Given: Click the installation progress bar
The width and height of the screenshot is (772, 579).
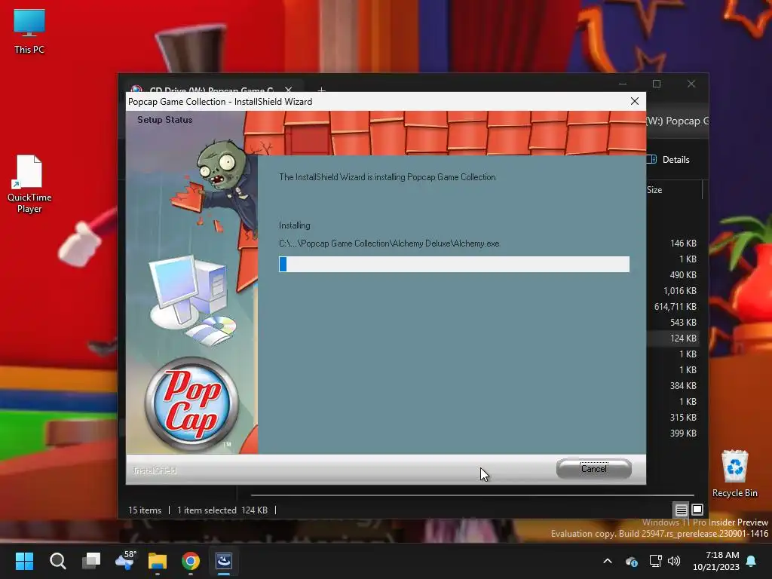Looking at the screenshot, I should click(454, 264).
